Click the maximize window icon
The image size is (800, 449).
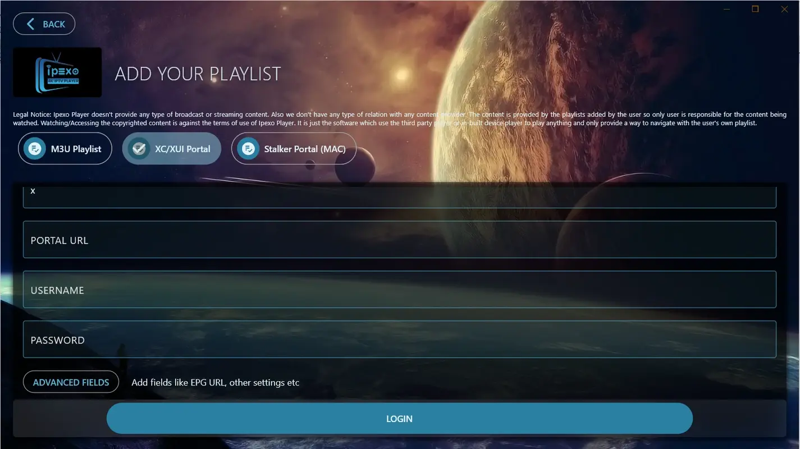(755, 9)
